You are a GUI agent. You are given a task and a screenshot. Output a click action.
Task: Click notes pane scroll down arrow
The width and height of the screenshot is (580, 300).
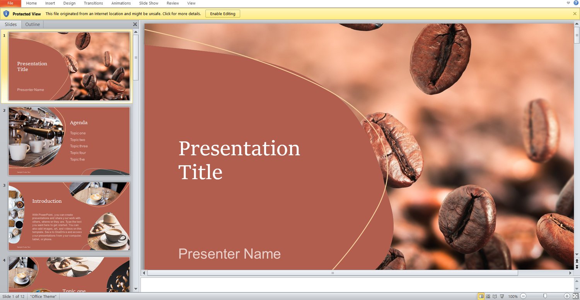[x=577, y=288]
